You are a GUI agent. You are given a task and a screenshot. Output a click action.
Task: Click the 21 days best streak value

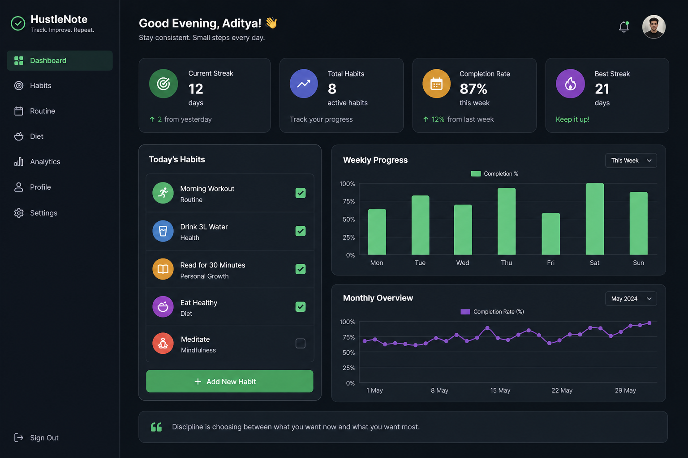point(602,89)
